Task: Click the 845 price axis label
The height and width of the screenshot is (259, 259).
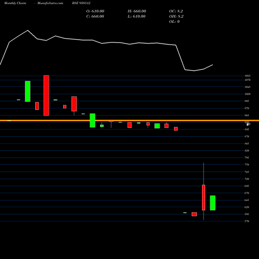Action: [247, 143]
